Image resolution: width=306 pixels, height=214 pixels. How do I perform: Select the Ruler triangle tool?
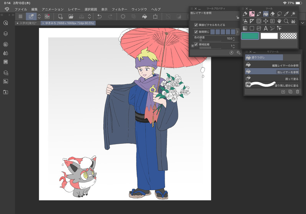tap(252, 21)
